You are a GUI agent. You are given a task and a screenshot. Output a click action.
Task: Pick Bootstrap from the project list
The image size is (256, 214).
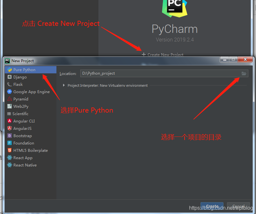click(x=31, y=136)
